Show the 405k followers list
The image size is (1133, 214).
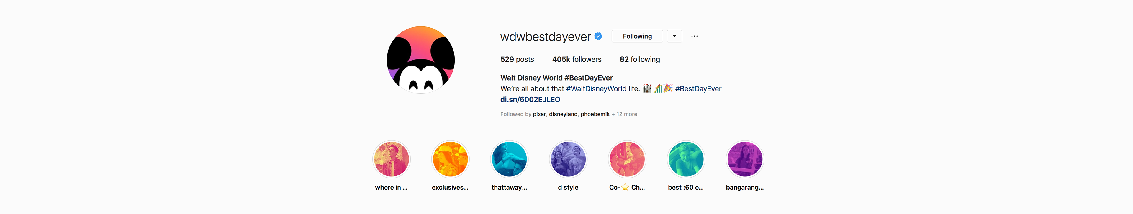pyautogui.click(x=577, y=60)
